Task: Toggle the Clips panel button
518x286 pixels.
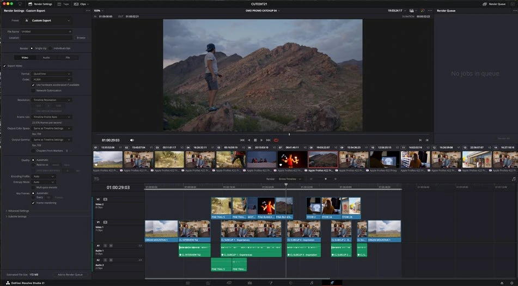Action: (x=81, y=4)
